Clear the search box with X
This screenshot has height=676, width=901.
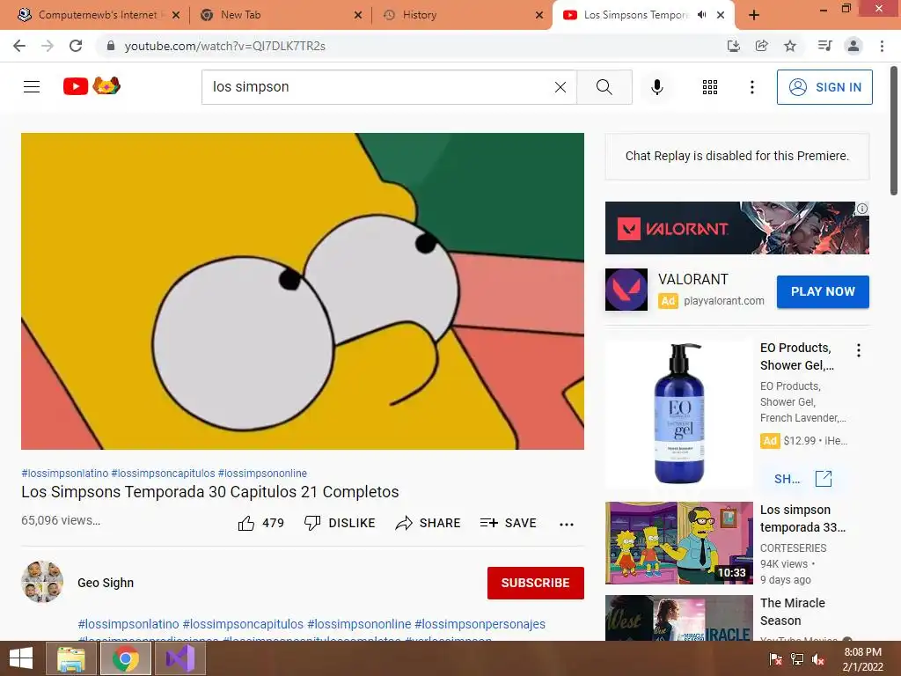(560, 87)
